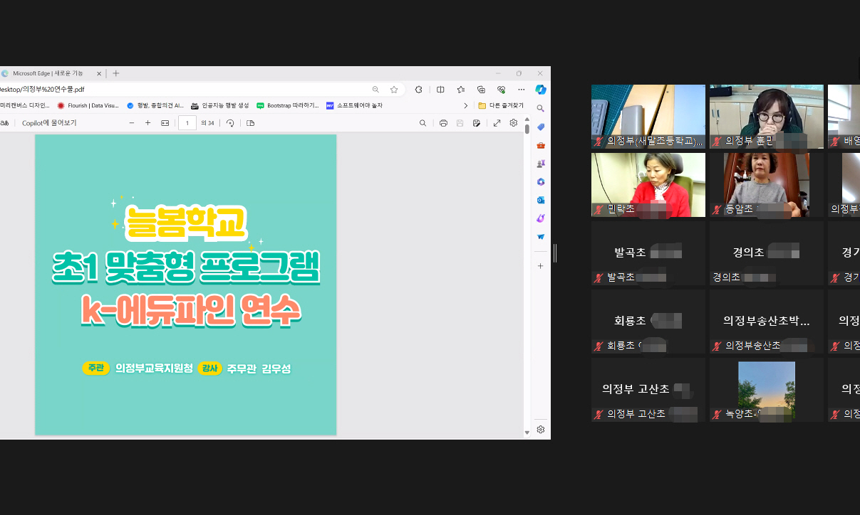Select the 민락초 participant video
This screenshot has width=860, height=515.
(x=648, y=185)
